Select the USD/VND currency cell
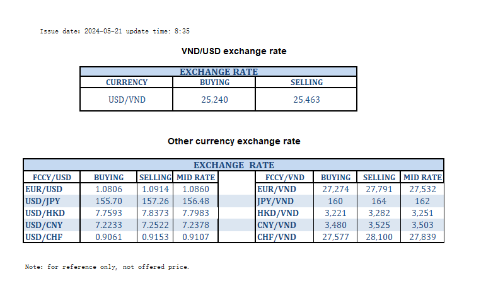 (x=127, y=100)
